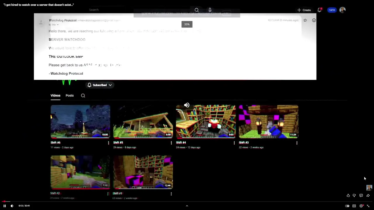The image size is (374, 210).
Task: Open the account avatar in top bar
Action: point(342,10)
